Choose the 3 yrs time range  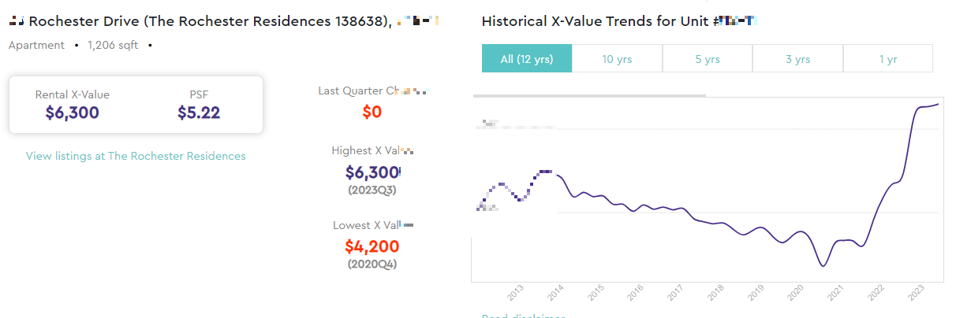coord(797,59)
